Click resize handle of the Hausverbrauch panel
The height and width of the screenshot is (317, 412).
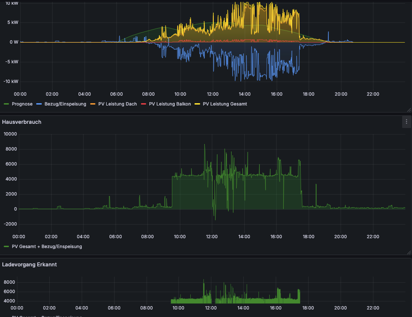(409, 252)
